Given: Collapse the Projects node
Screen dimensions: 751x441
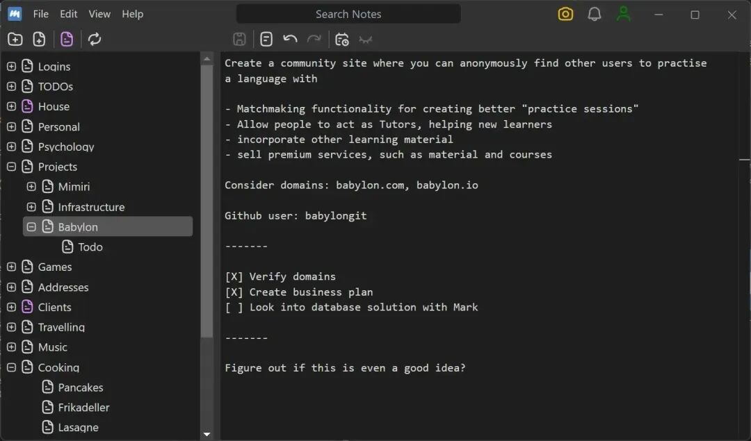Looking at the screenshot, I should [x=12, y=167].
